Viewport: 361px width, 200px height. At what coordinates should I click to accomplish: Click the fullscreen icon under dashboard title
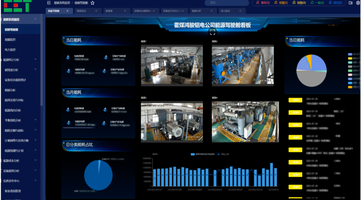pyautogui.click(x=213, y=32)
